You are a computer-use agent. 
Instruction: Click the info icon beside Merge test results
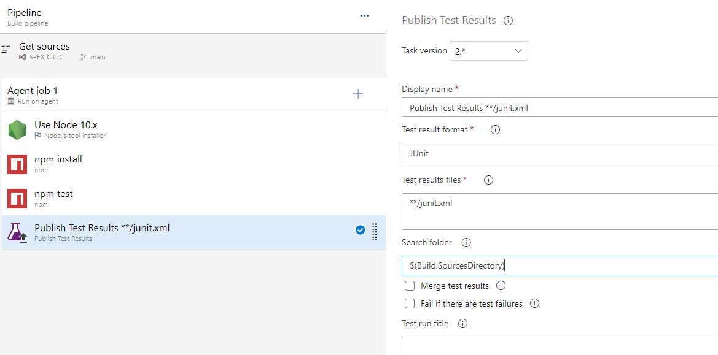[x=501, y=286]
